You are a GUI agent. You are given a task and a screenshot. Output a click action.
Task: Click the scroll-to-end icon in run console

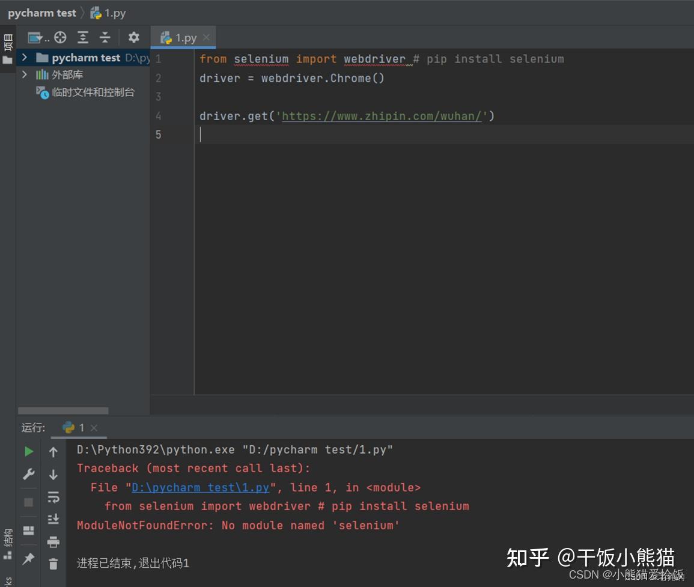53,518
